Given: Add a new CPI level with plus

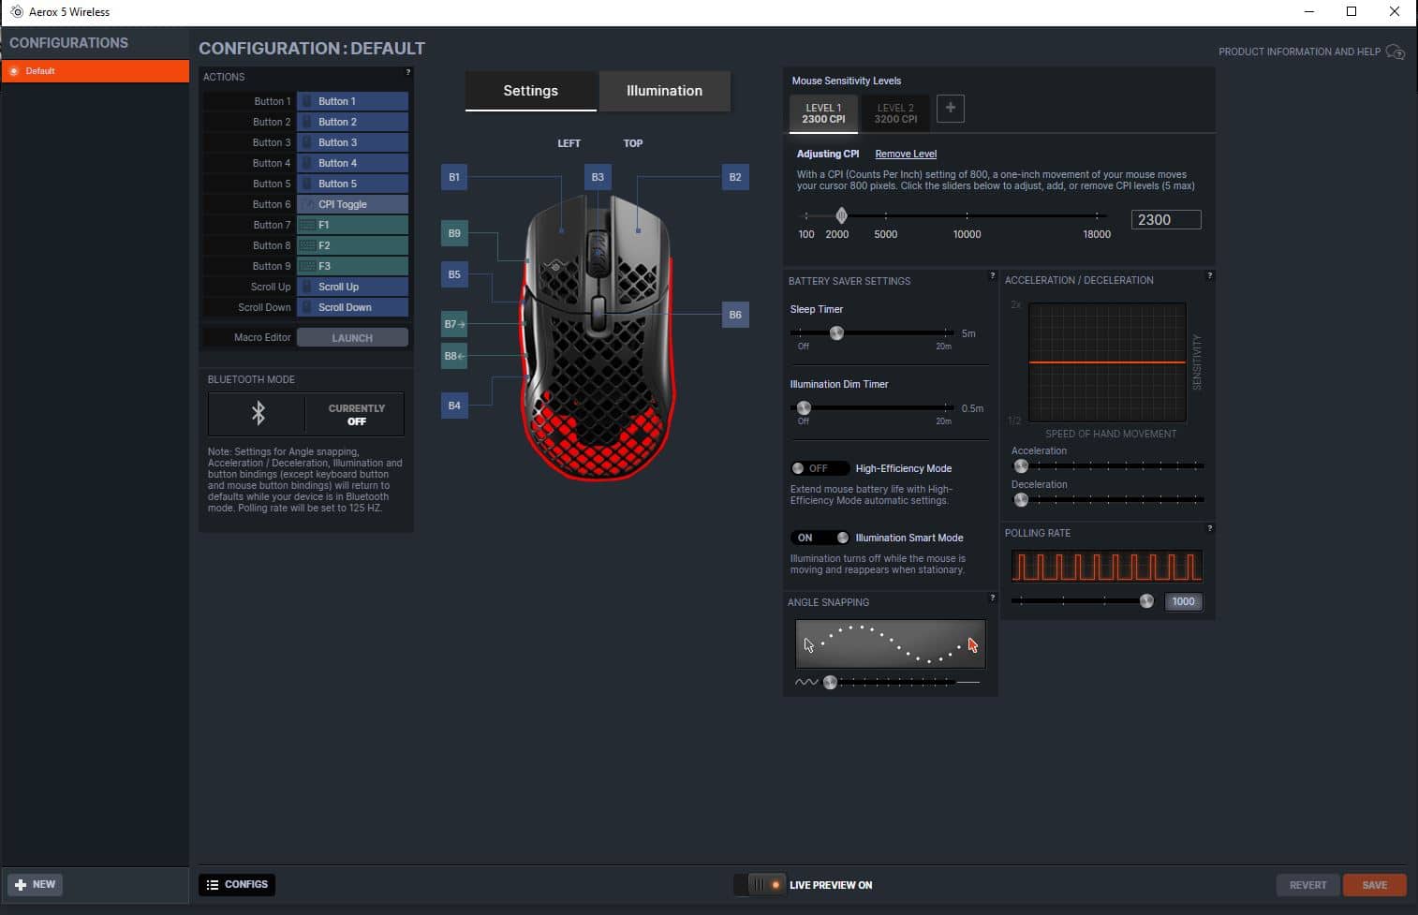Looking at the screenshot, I should click(951, 108).
